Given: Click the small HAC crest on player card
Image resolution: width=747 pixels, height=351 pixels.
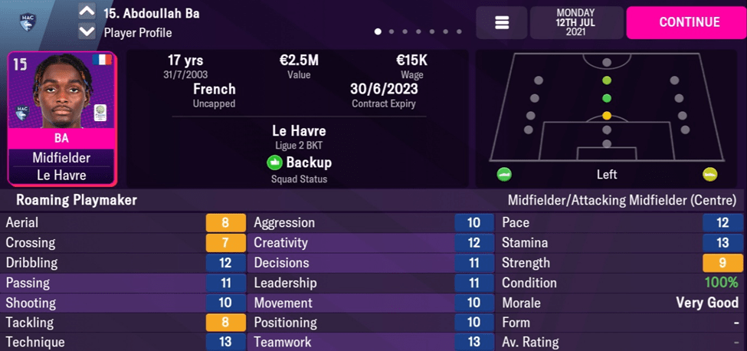Looking at the screenshot, I should coord(23,113).
